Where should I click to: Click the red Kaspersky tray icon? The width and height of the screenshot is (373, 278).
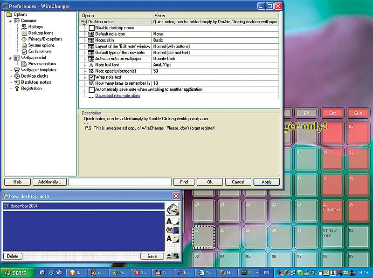pos(339,273)
